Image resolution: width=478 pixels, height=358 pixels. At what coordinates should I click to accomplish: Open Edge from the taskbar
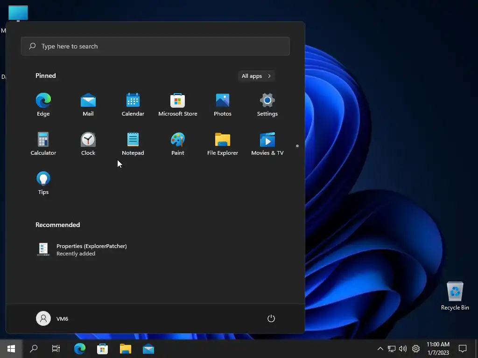click(80, 349)
